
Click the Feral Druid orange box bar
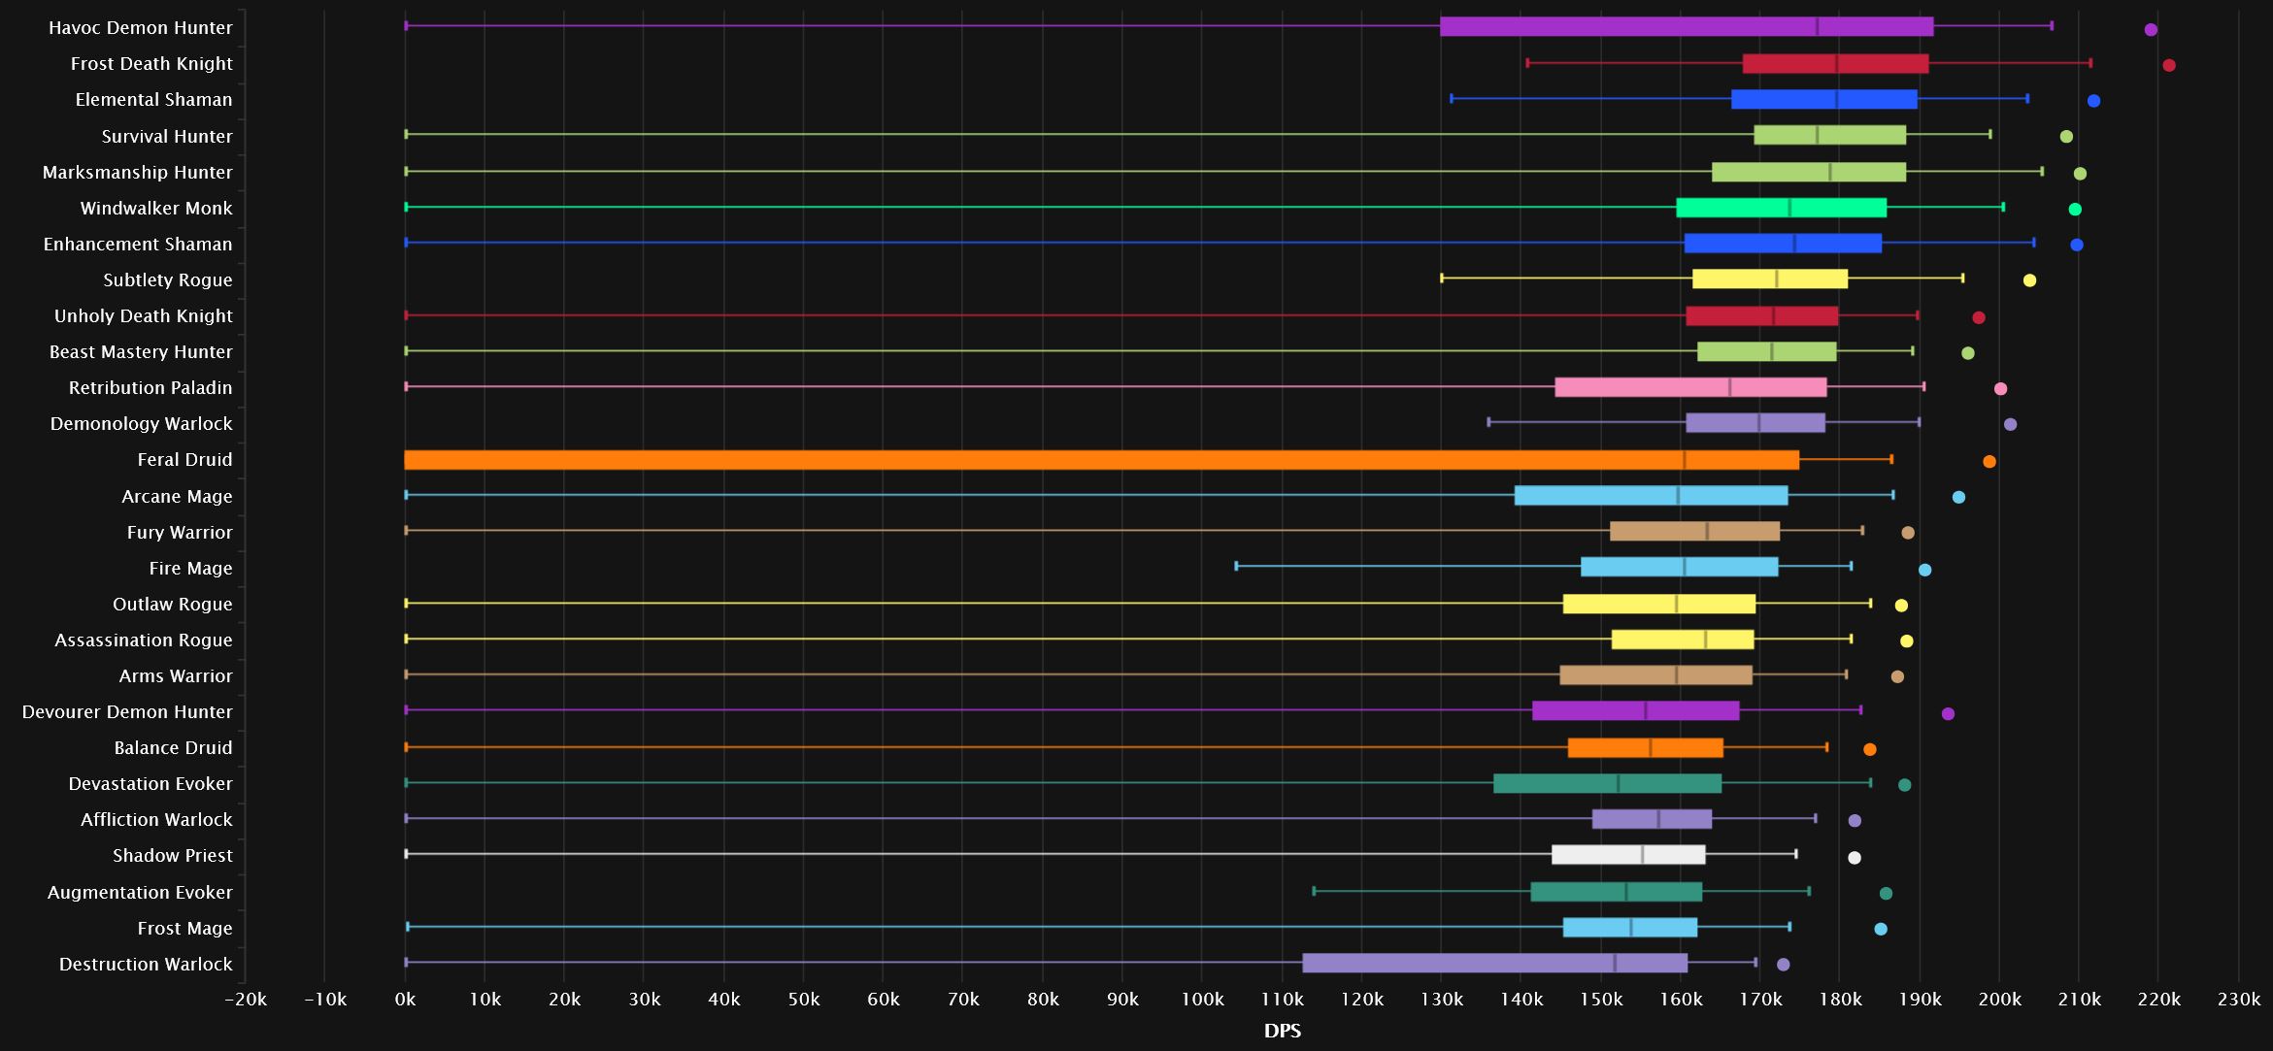pyautogui.click(x=1102, y=460)
